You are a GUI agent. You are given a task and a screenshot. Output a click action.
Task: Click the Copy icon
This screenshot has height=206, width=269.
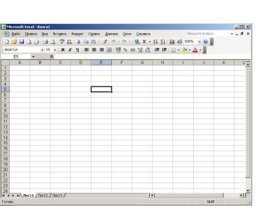(x=86, y=42)
